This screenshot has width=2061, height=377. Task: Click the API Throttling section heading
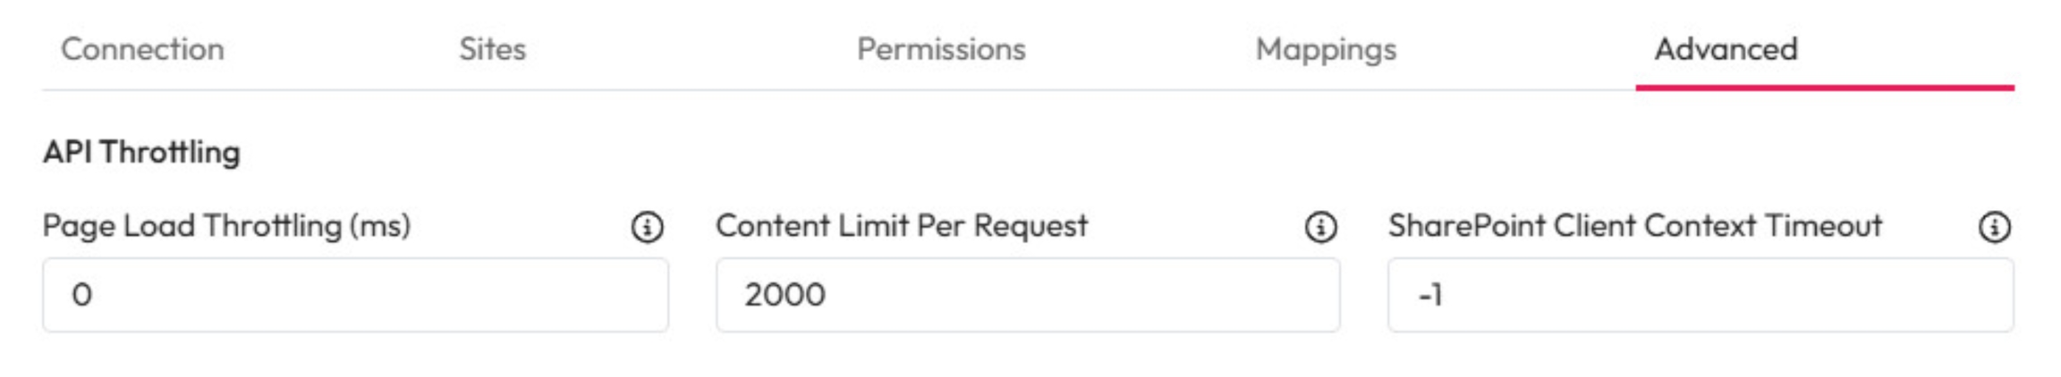(x=141, y=153)
